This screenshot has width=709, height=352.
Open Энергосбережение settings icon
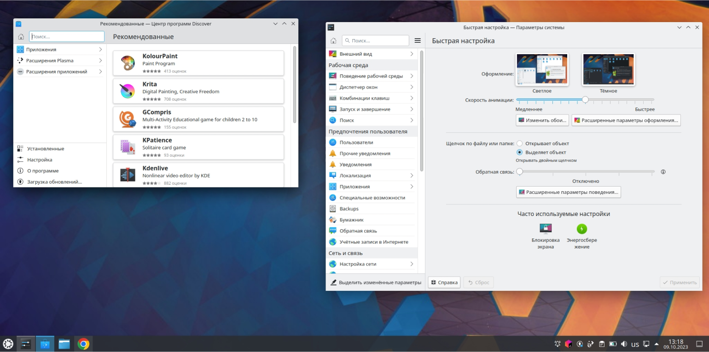582,228
